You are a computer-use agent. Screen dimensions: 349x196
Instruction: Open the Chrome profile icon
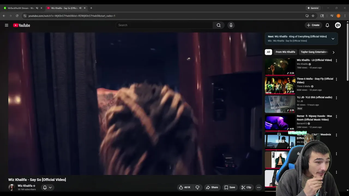(x=338, y=16)
